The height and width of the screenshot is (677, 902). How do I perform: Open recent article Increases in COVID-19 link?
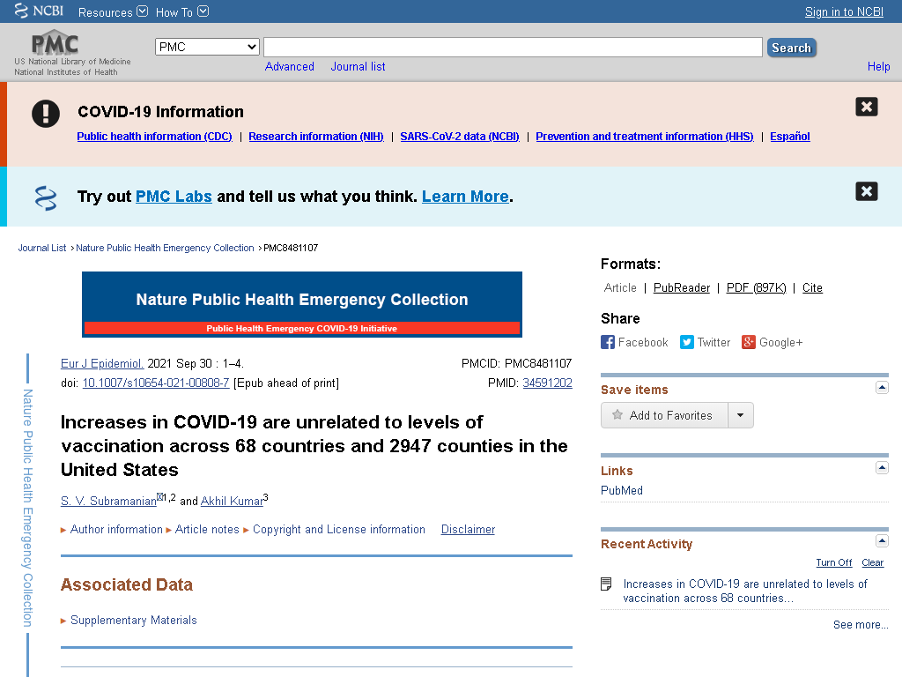pos(745,591)
